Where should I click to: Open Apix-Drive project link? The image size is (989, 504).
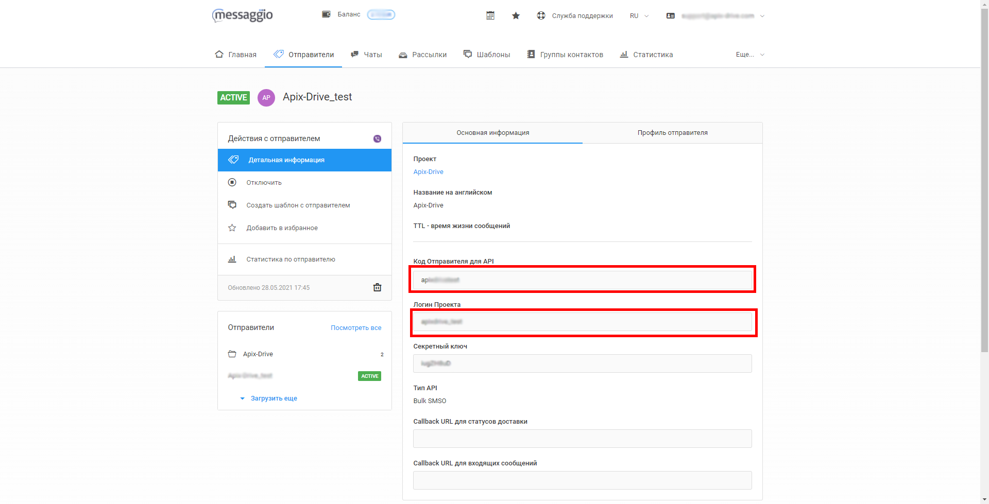pos(428,172)
